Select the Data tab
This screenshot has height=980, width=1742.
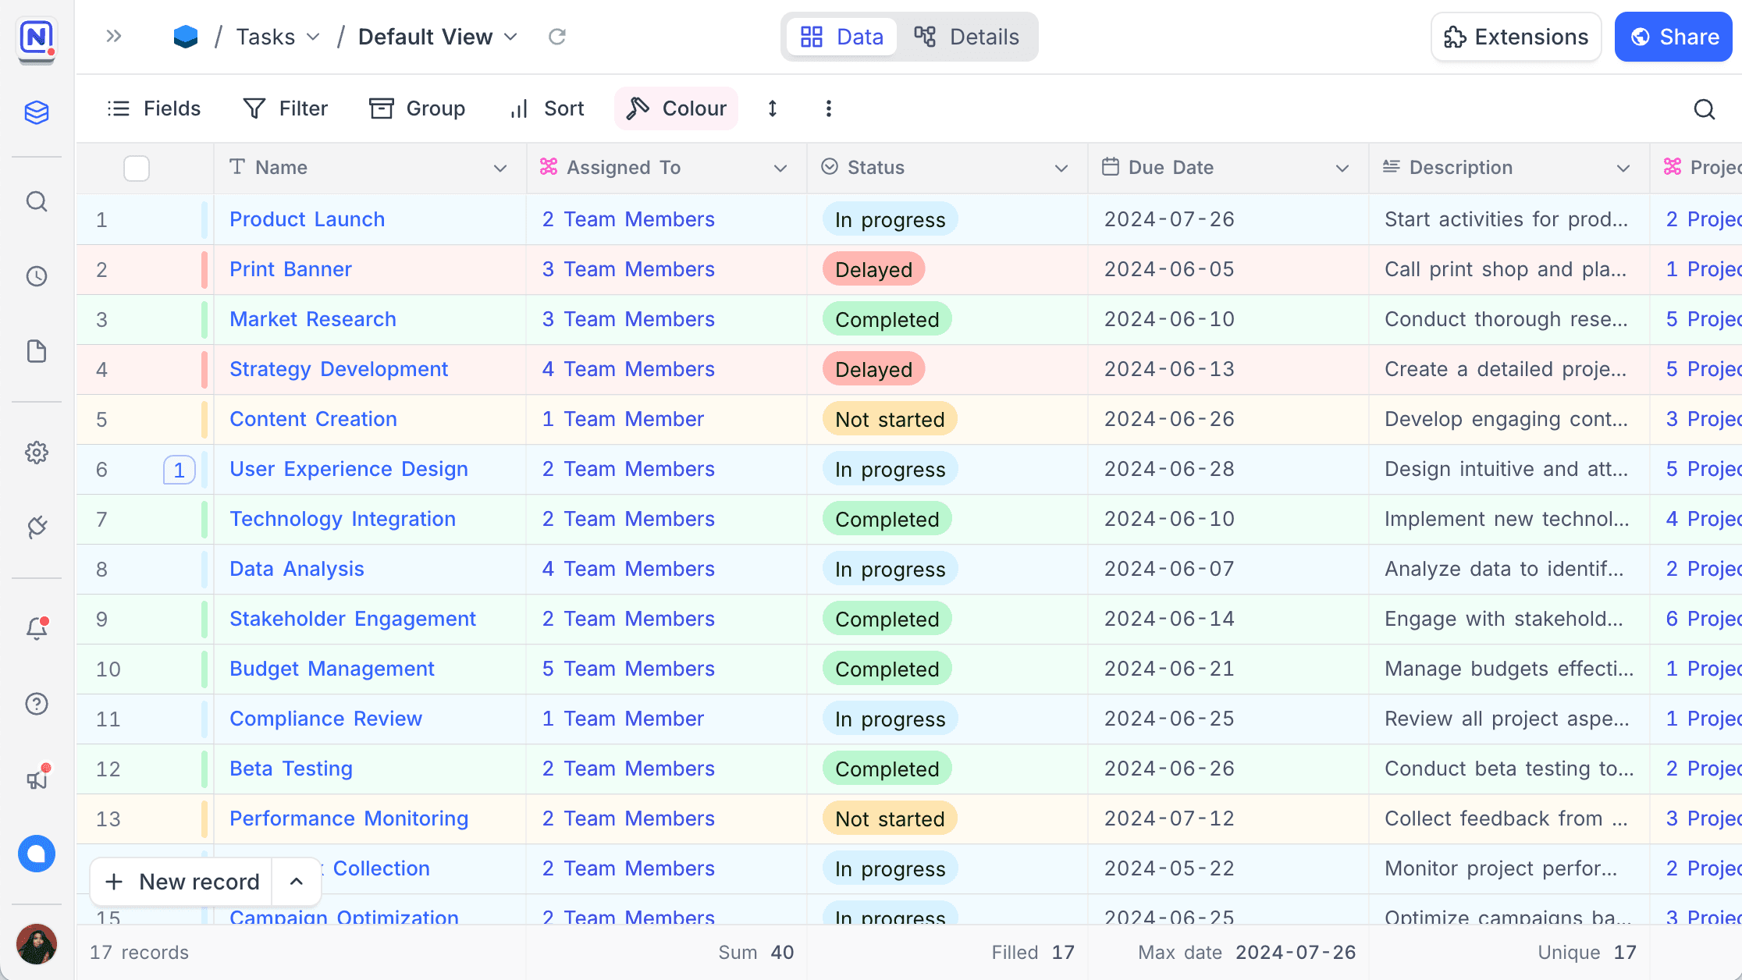tap(842, 37)
